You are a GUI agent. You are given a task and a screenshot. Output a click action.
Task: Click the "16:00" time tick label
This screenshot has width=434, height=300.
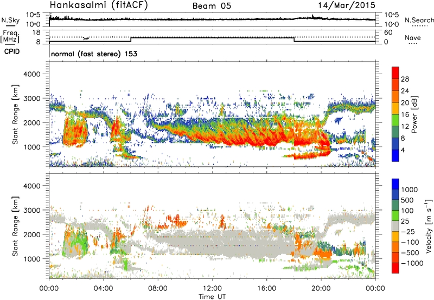pos(266,289)
